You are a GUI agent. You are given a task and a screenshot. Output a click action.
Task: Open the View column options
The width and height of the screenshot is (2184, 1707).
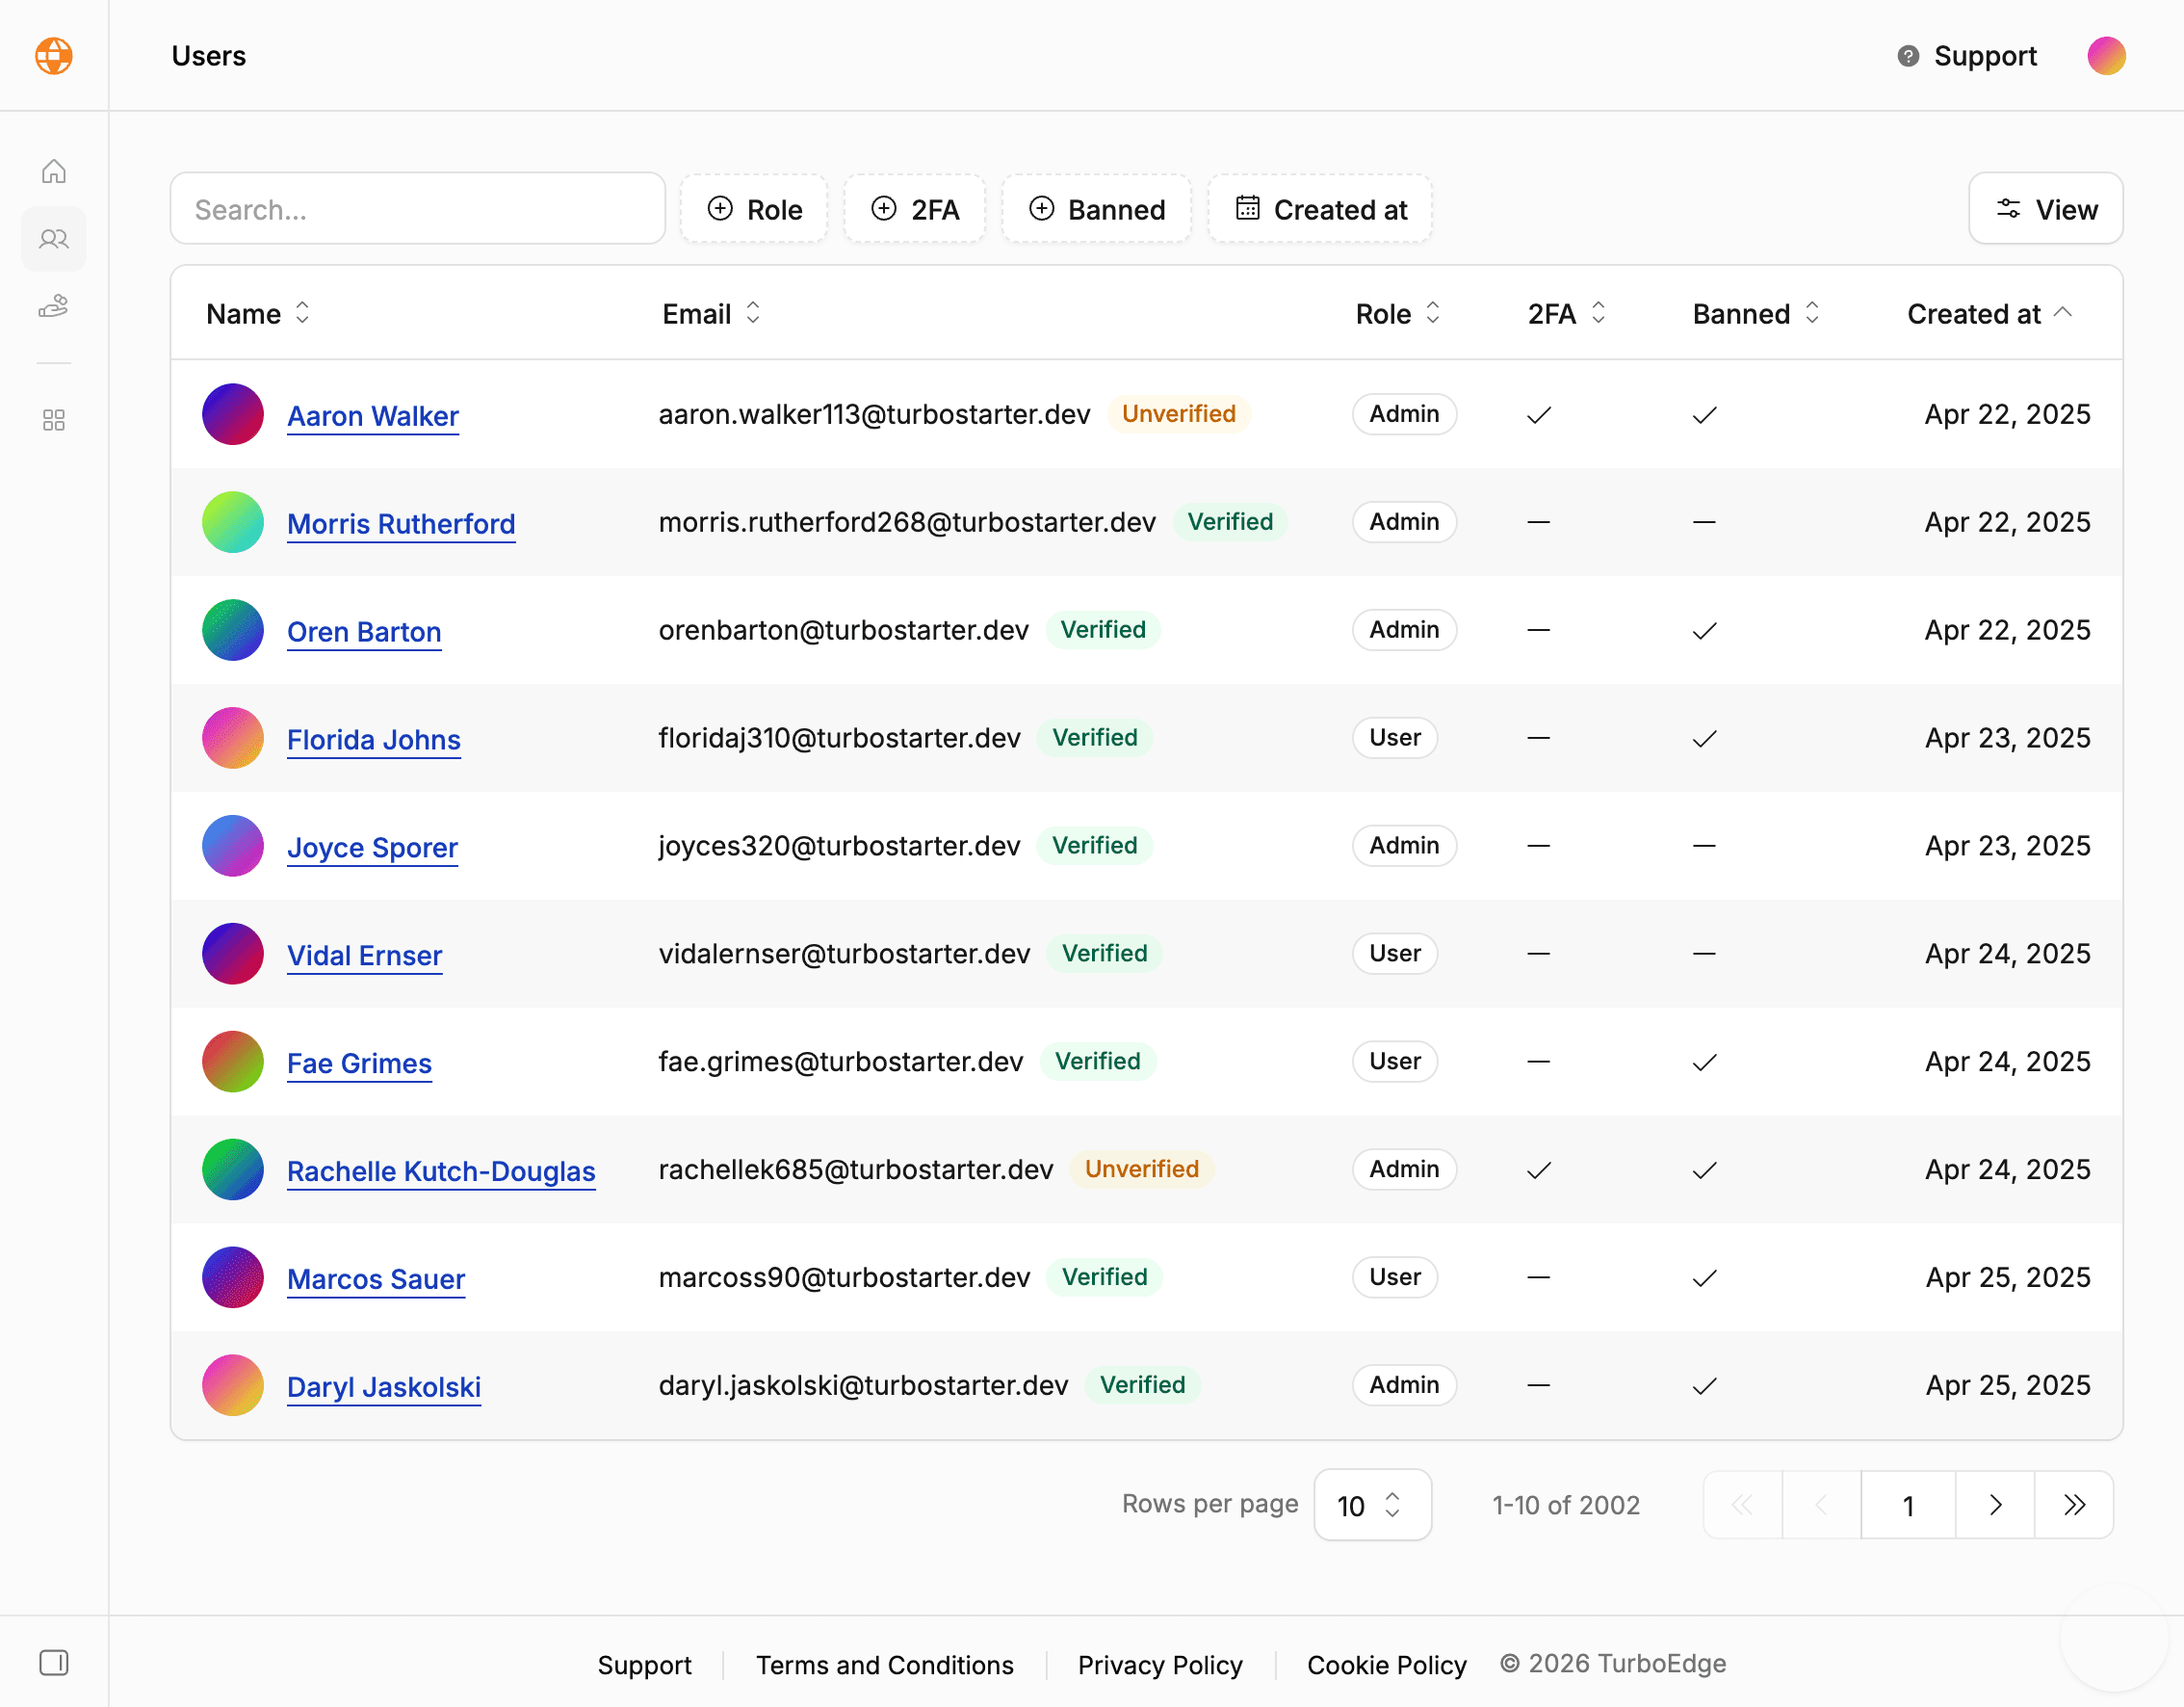click(x=2045, y=209)
